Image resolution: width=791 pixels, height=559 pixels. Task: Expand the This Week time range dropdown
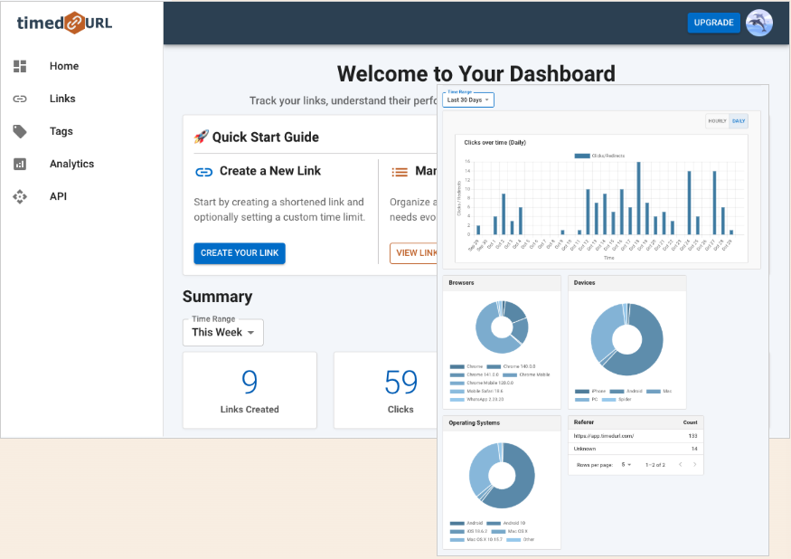222,332
